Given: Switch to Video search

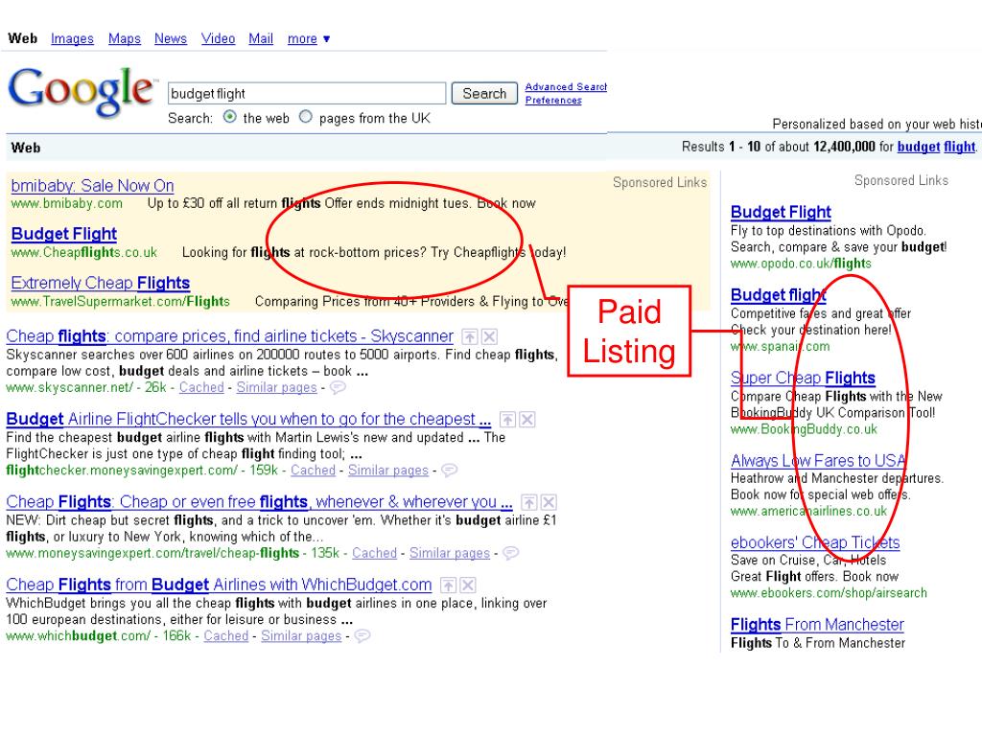Looking at the screenshot, I should click(x=218, y=38).
